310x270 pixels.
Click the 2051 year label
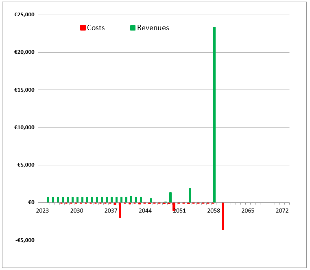coord(179,211)
